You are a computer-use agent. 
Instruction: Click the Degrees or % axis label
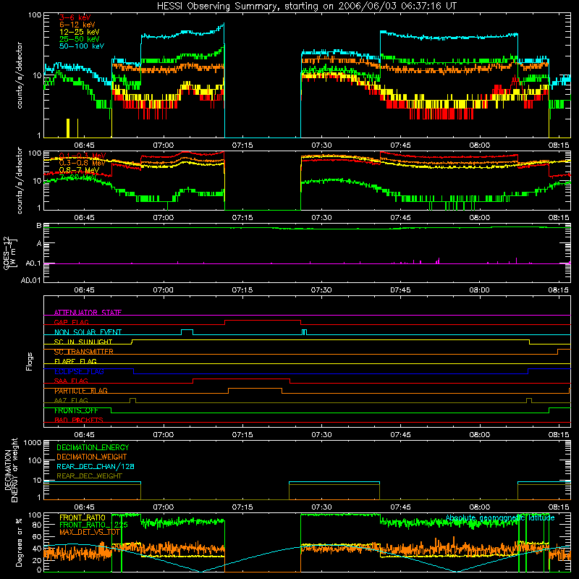pos(19,542)
